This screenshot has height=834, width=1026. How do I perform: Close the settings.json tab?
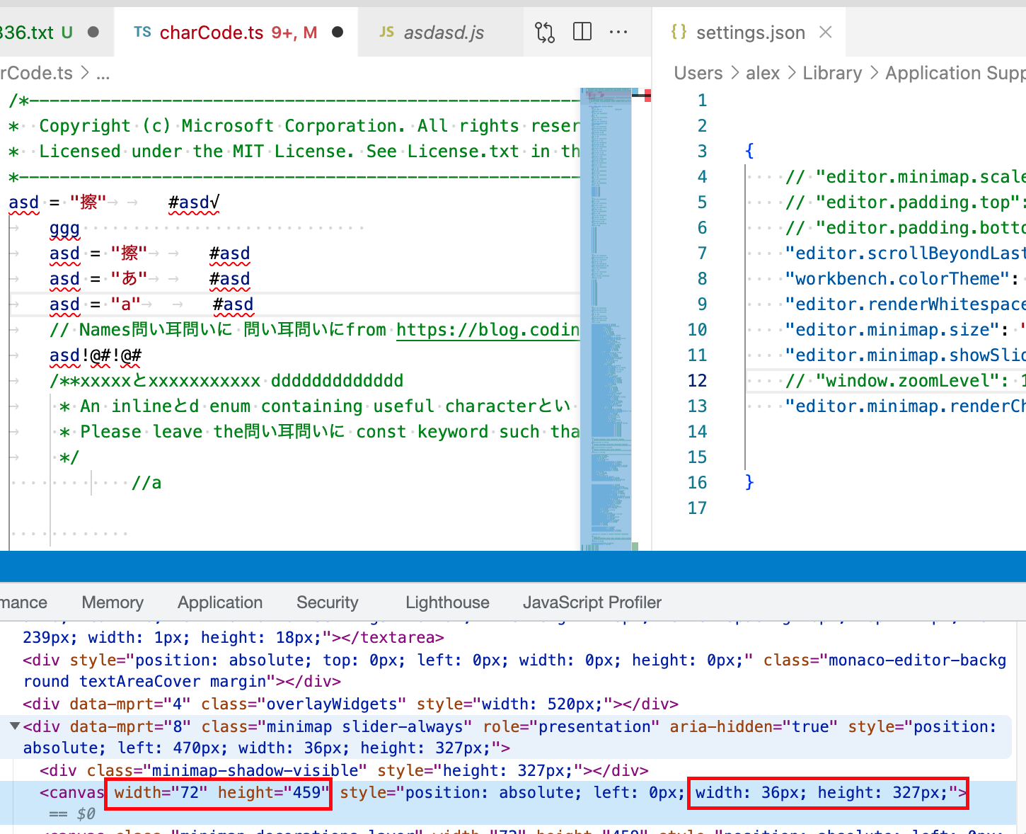tap(825, 31)
